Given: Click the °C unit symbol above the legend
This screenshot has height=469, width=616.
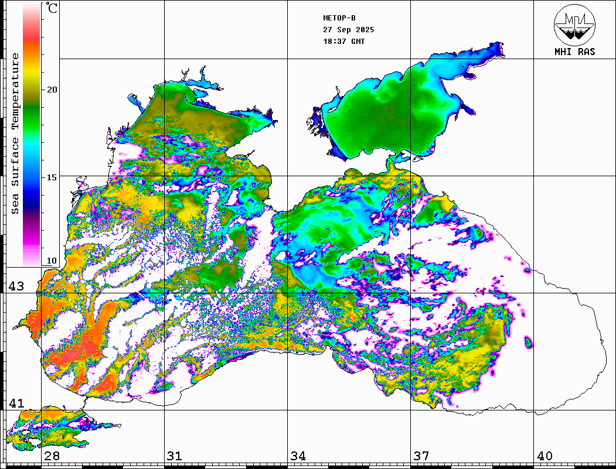Looking at the screenshot, I should click(52, 9).
